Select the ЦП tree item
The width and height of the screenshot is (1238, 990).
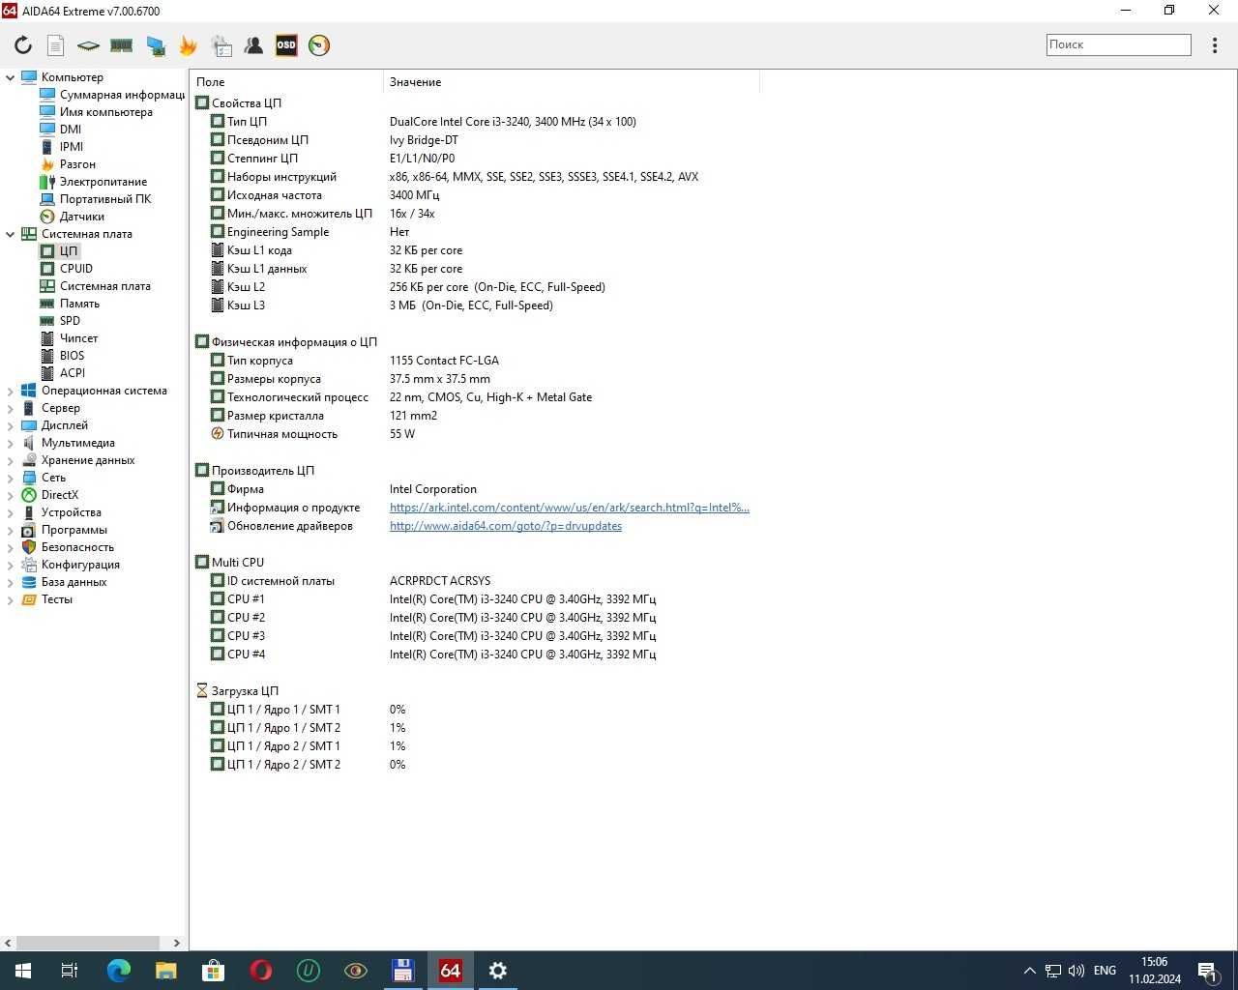click(x=69, y=251)
